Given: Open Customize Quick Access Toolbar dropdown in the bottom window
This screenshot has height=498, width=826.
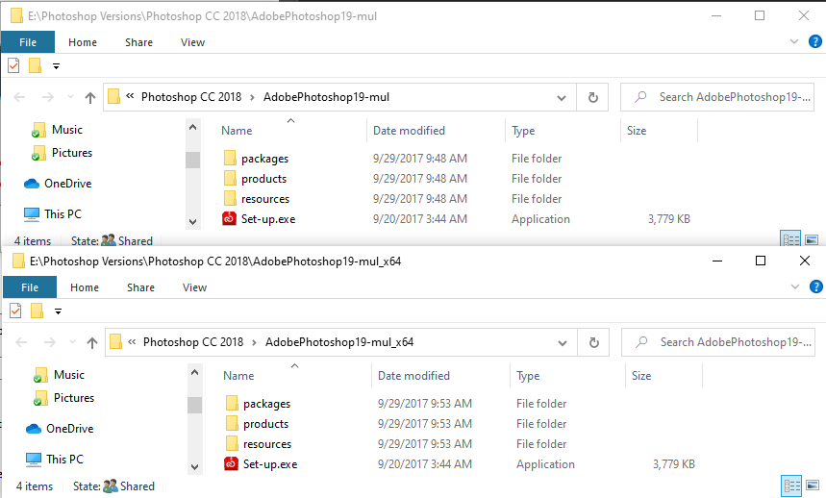Looking at the screenshot, I should coord(58,311).
